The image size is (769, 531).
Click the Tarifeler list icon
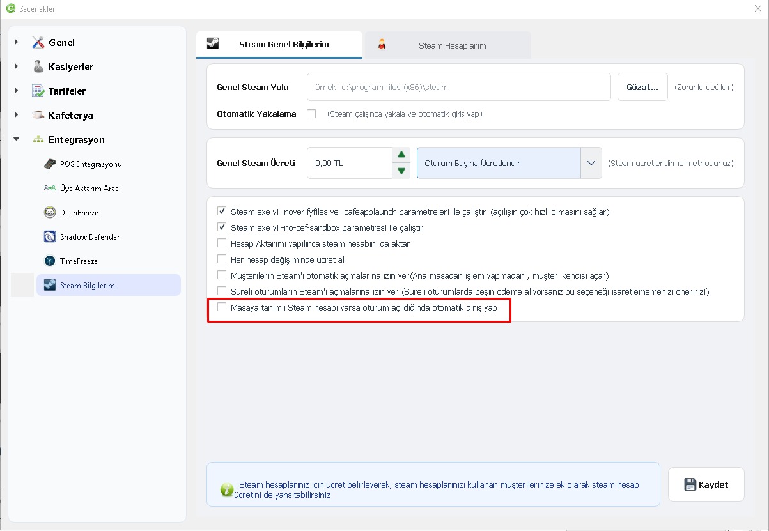click(x=38, y=91)
